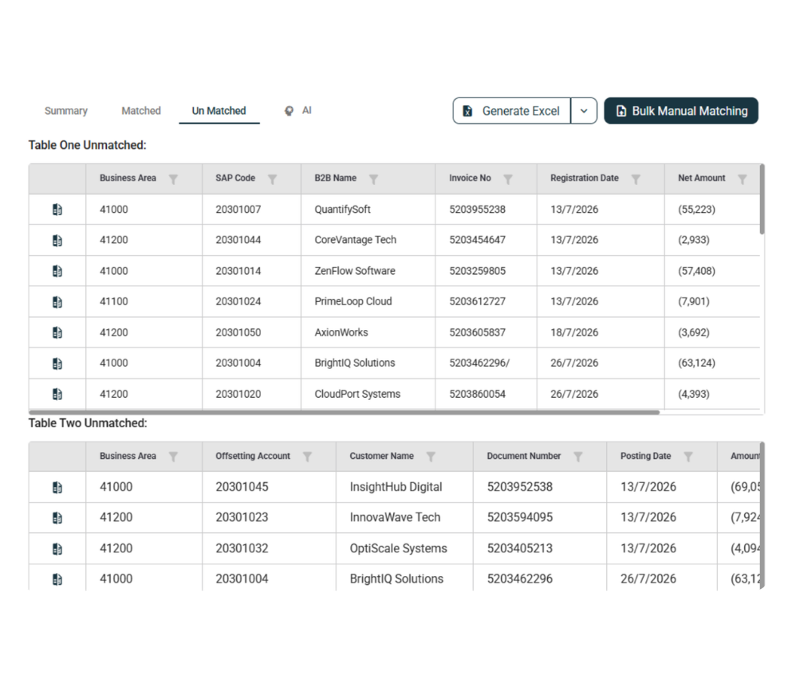The height and width of the screenshot is (687, 788).
Task: Sort by Invoice No header
Action: click(470, 178)
